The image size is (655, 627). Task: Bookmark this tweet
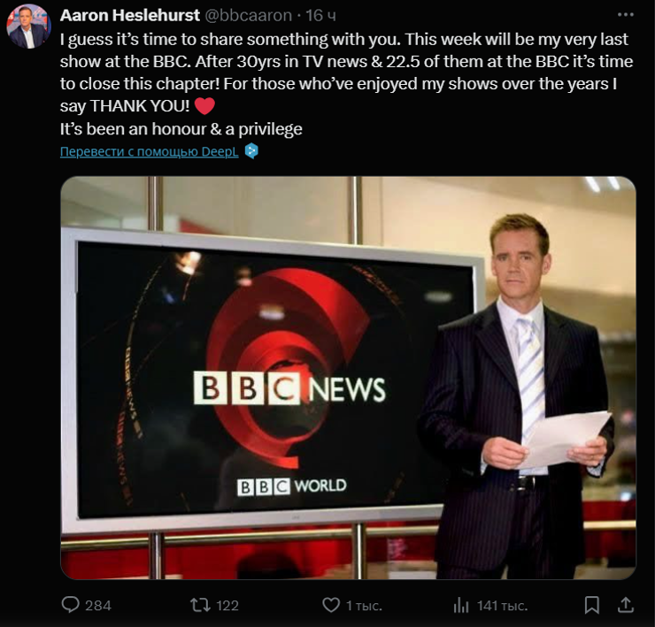[592, 605]
